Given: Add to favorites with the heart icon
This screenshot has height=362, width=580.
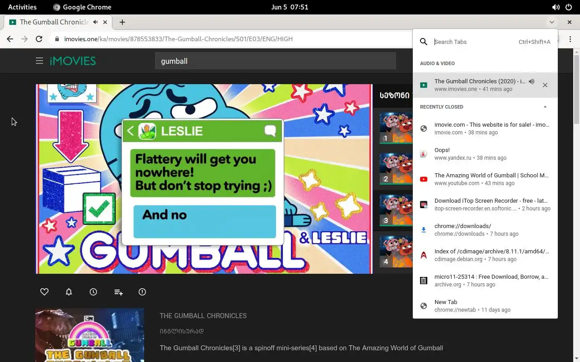Looking at the screenshot, I should point(44,292).
